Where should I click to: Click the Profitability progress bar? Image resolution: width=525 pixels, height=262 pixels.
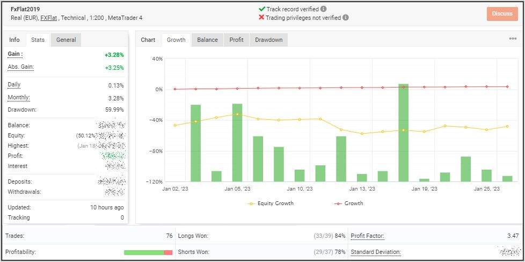click(148, 252)
